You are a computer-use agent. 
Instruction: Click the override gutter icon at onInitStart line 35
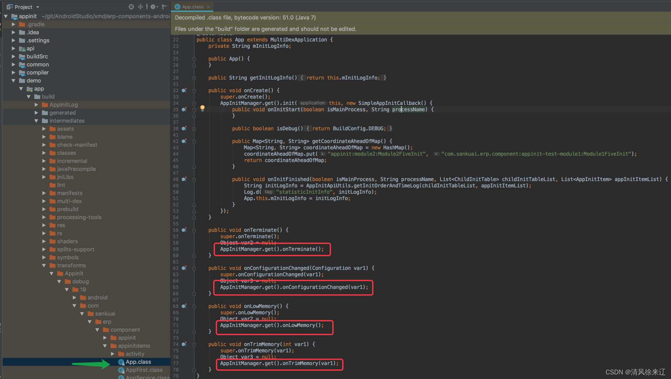tap(184, 109)
